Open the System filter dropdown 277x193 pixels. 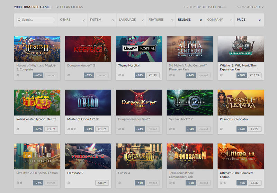(x=101, y=20)
